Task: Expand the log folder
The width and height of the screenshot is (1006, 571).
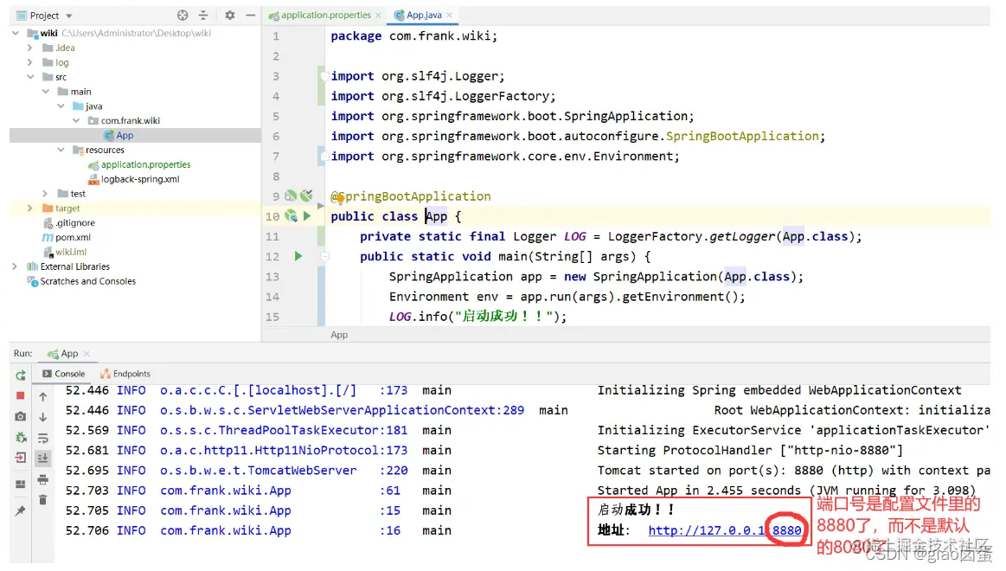Action: tap(29, 62)
